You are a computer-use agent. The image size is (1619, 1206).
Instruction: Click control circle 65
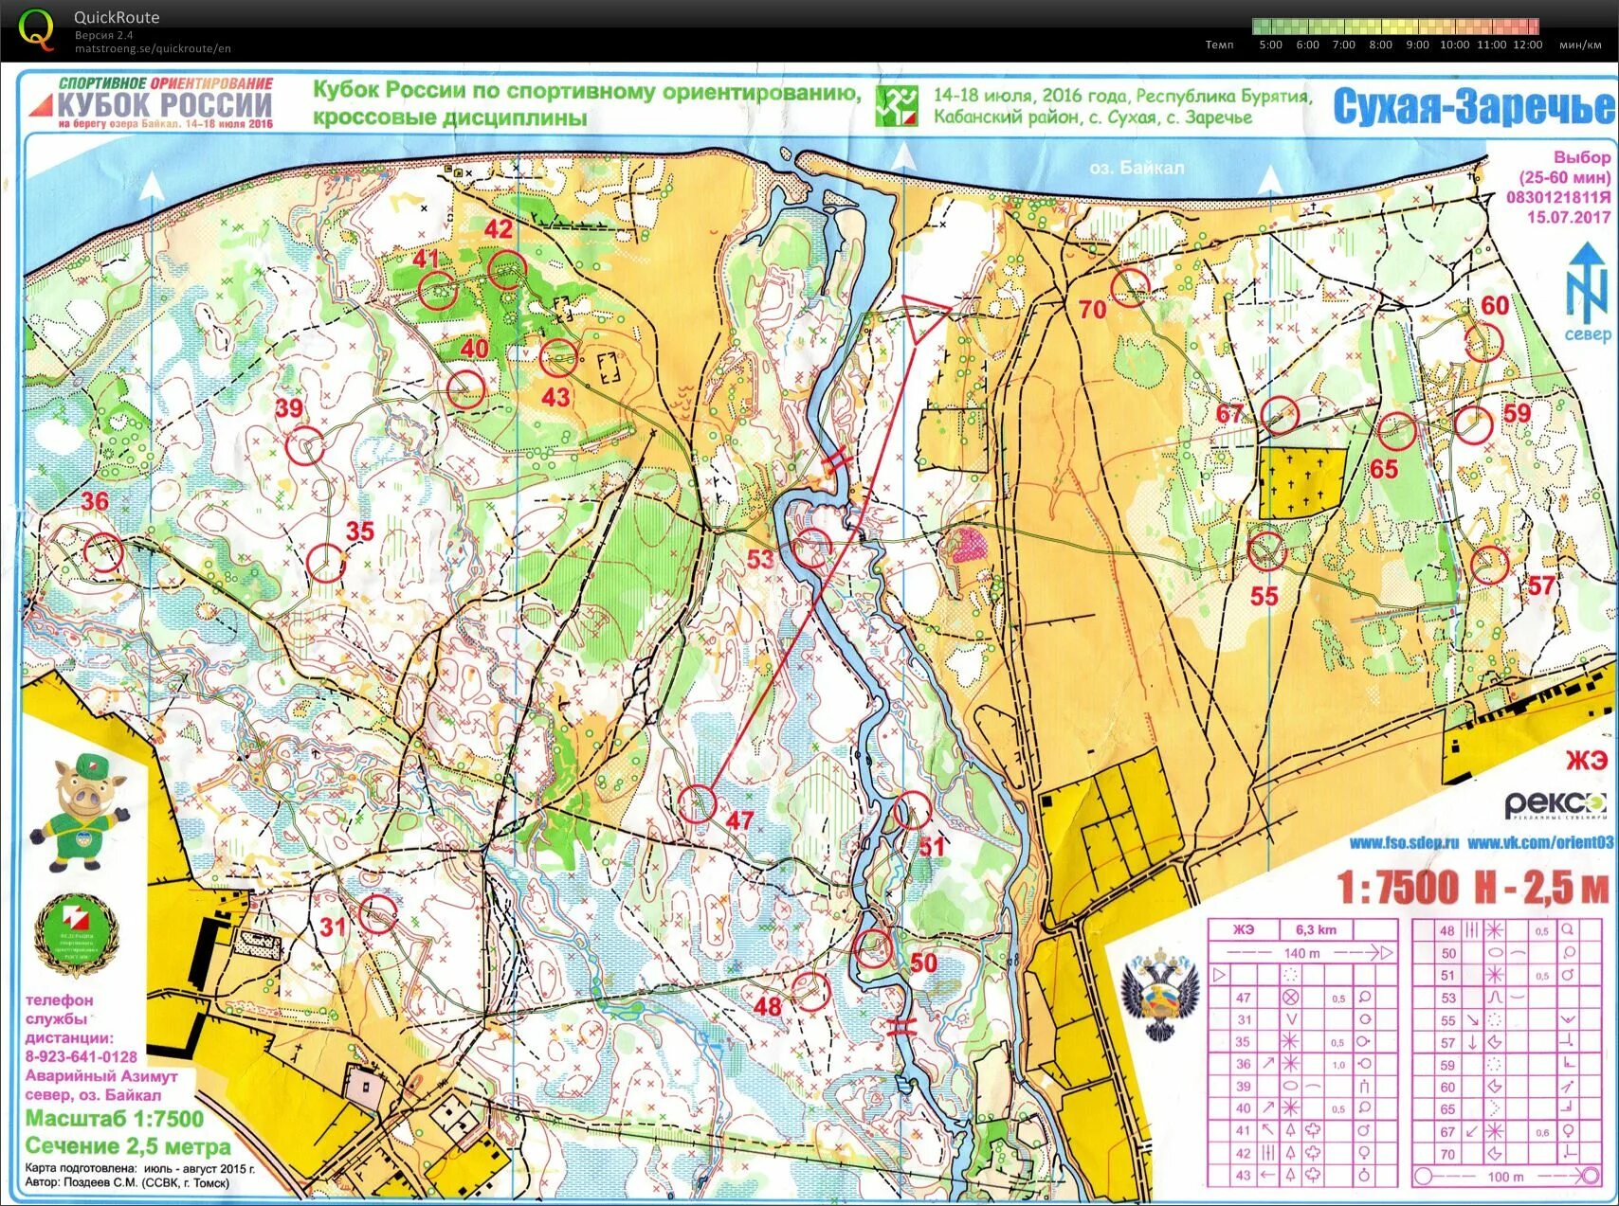coord(1397,432)
